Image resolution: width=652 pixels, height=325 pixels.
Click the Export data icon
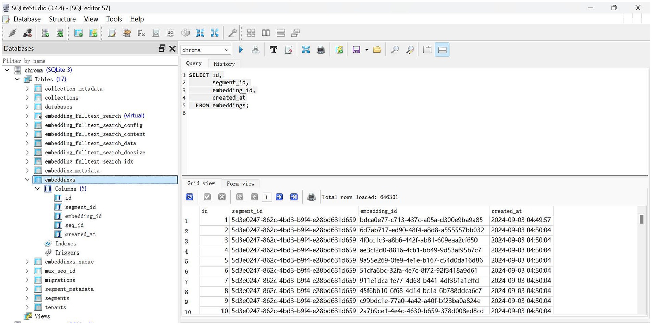(215, 33)
